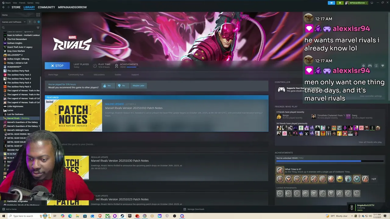Open the Support link
390x219 pixels.
tap(135, 75)
